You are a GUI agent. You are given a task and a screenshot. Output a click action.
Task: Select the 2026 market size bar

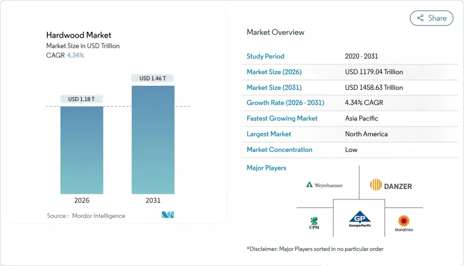pos(82,150)
